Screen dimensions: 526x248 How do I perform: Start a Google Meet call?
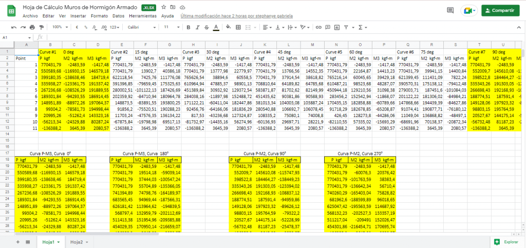[469, 10]
